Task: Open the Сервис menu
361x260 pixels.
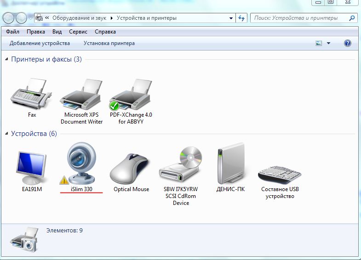Action: 78,32
